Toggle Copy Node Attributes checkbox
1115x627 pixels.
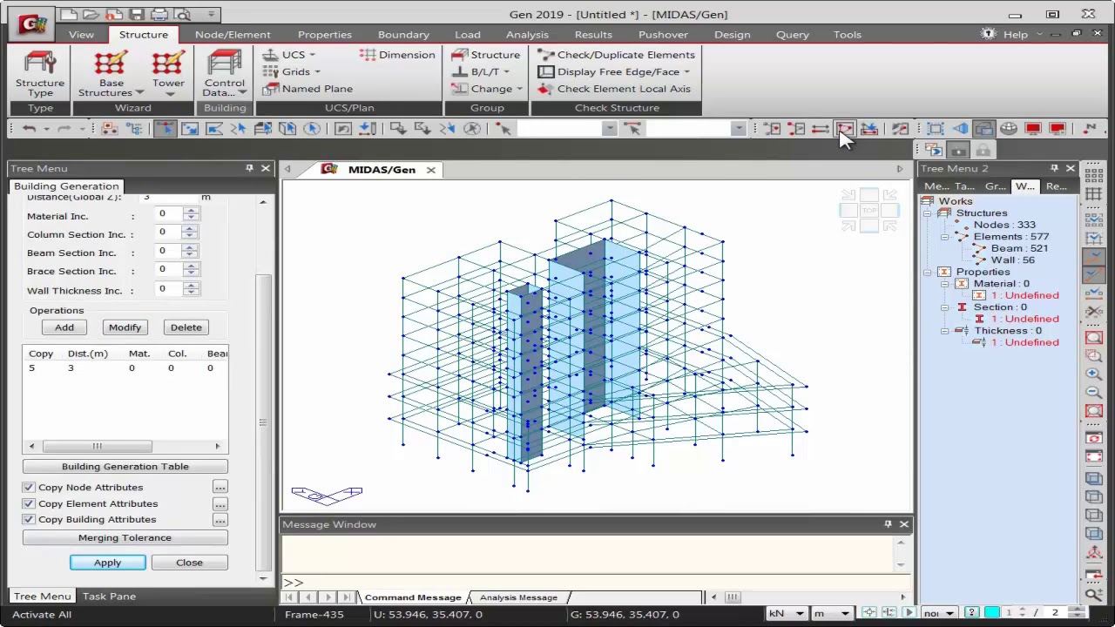29,488
